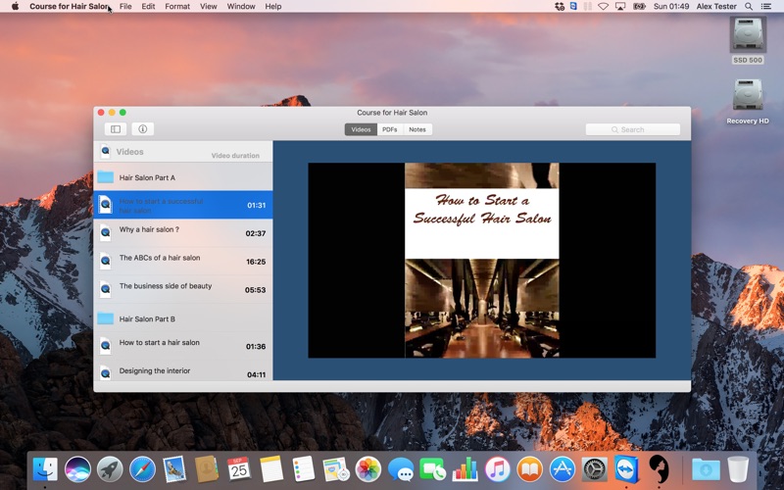Expand the Hair Salon Part A folder
784x490 pixels.
tap(183, 177)
